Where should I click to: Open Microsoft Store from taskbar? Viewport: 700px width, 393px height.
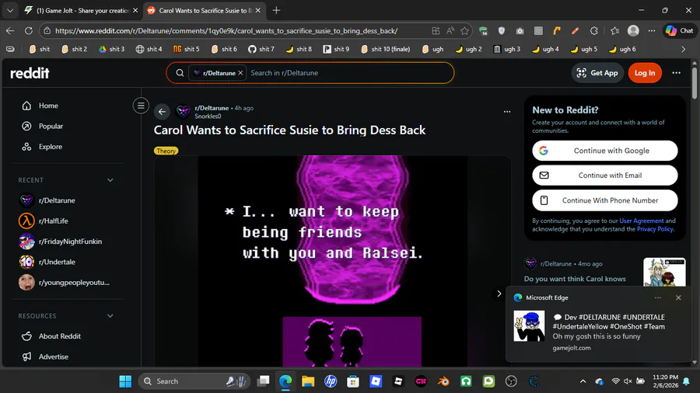point(353,381)
